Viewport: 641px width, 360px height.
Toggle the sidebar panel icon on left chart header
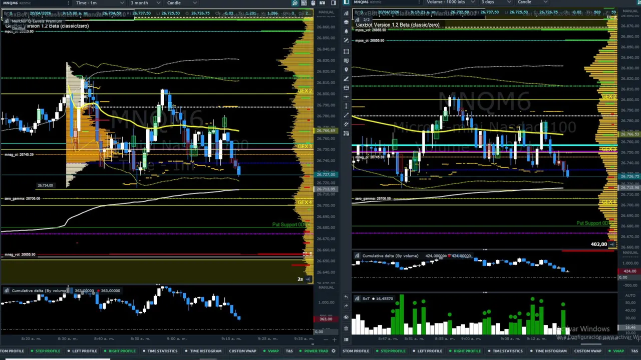click(x=334, y=3)
